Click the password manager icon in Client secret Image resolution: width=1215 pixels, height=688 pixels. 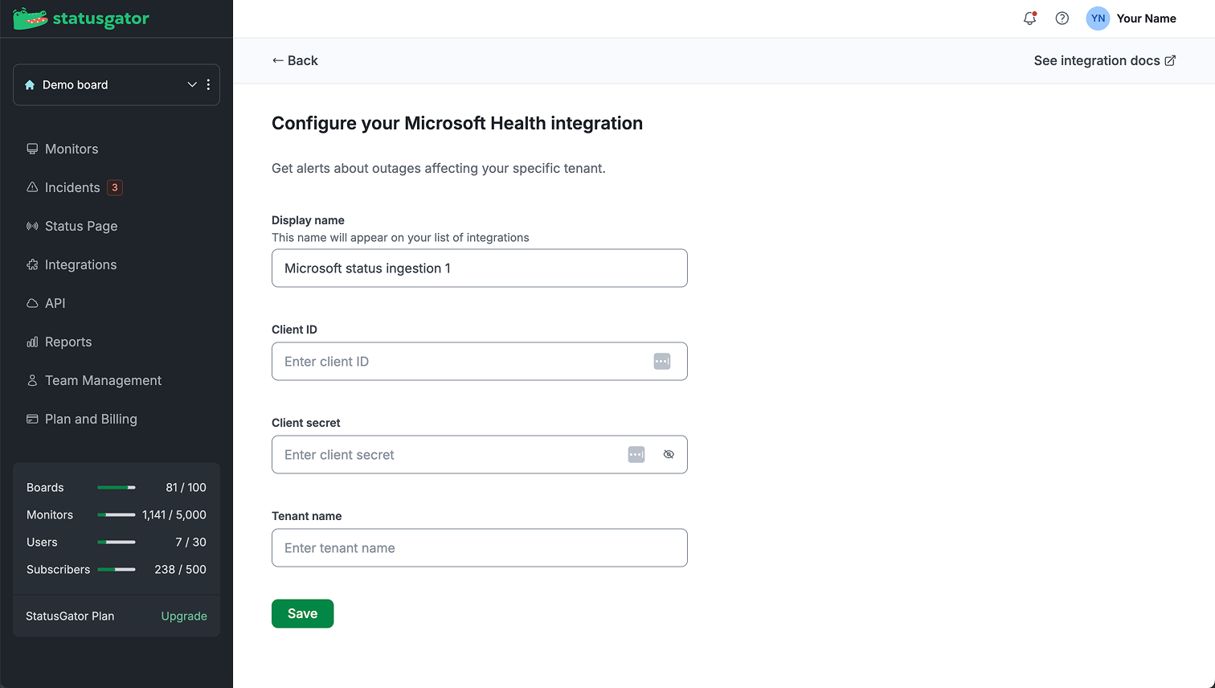coord(636,455)
